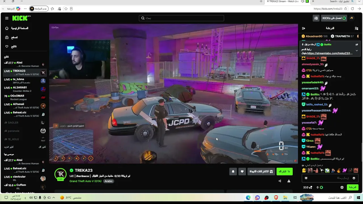Open te_lubna channel in sidebar
The width and height of the screenshot is (363, 204).
coord(25,81)
